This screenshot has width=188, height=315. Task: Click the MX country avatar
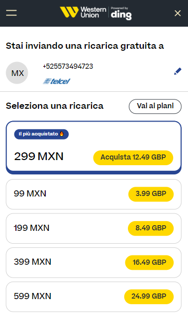pos(17,73)
